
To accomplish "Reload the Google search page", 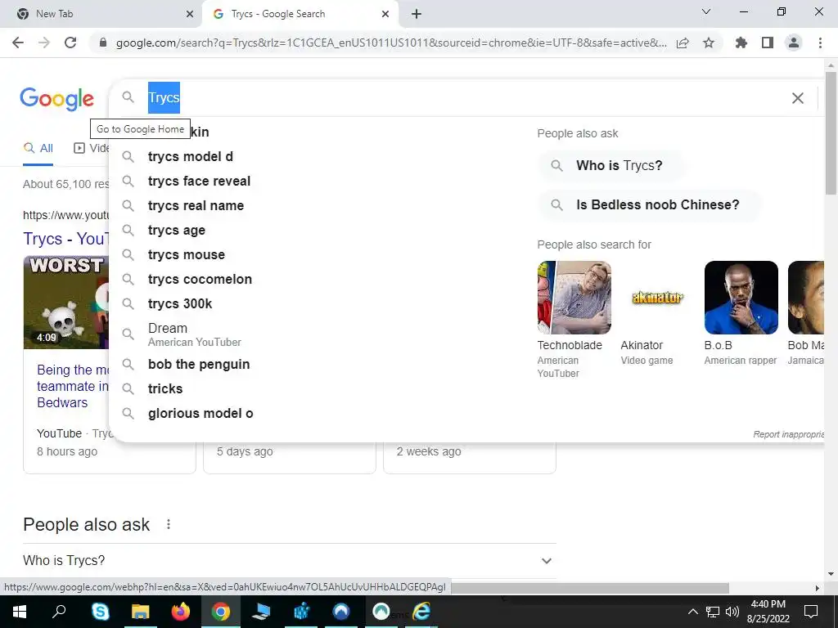I will (70, 43).
